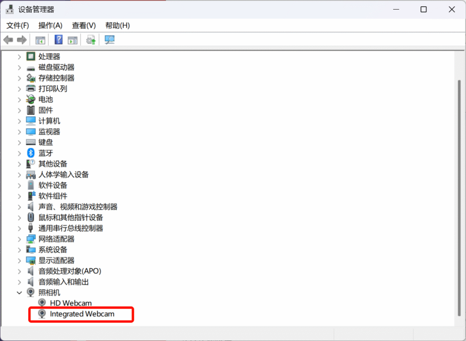Click the Bluetooth (蓝牙) device icon
466x341 pixels.
31,153
